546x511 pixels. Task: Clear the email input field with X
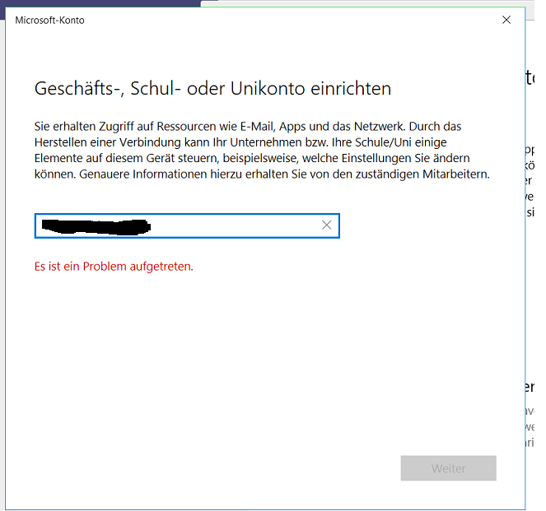(326, 225)
